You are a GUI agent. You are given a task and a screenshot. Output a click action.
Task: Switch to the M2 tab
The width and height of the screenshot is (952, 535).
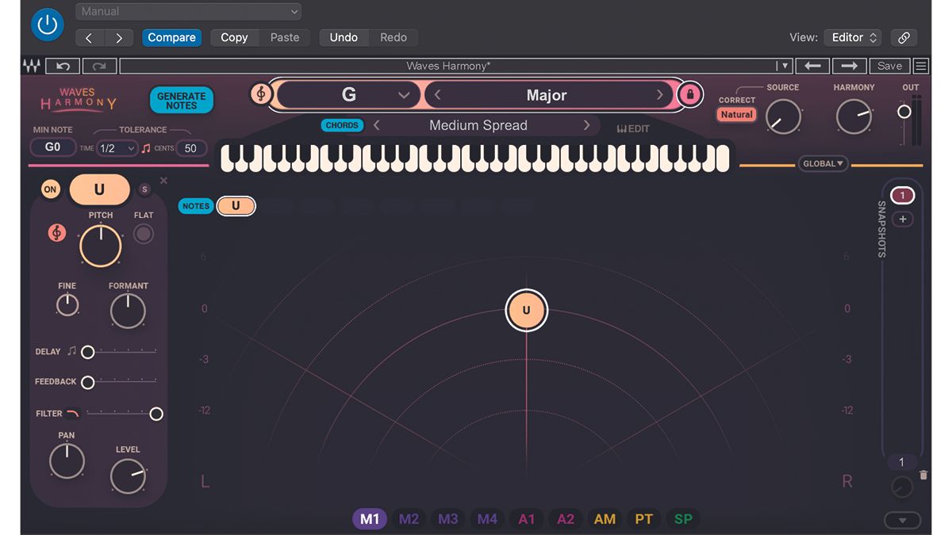[x=409, y=518]
